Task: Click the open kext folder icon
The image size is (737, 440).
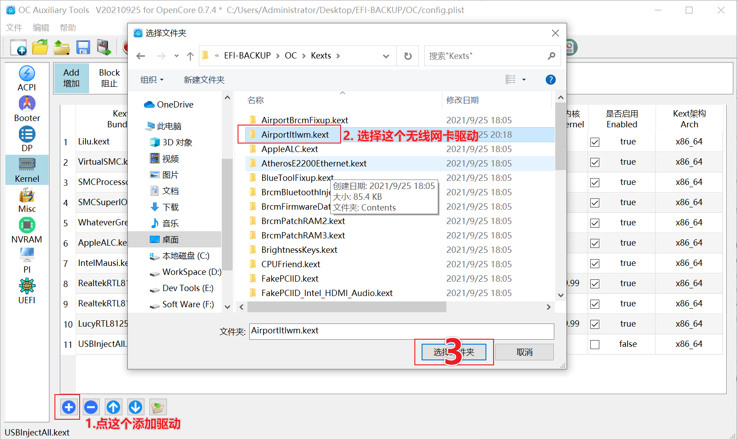Action: (158, 407)
